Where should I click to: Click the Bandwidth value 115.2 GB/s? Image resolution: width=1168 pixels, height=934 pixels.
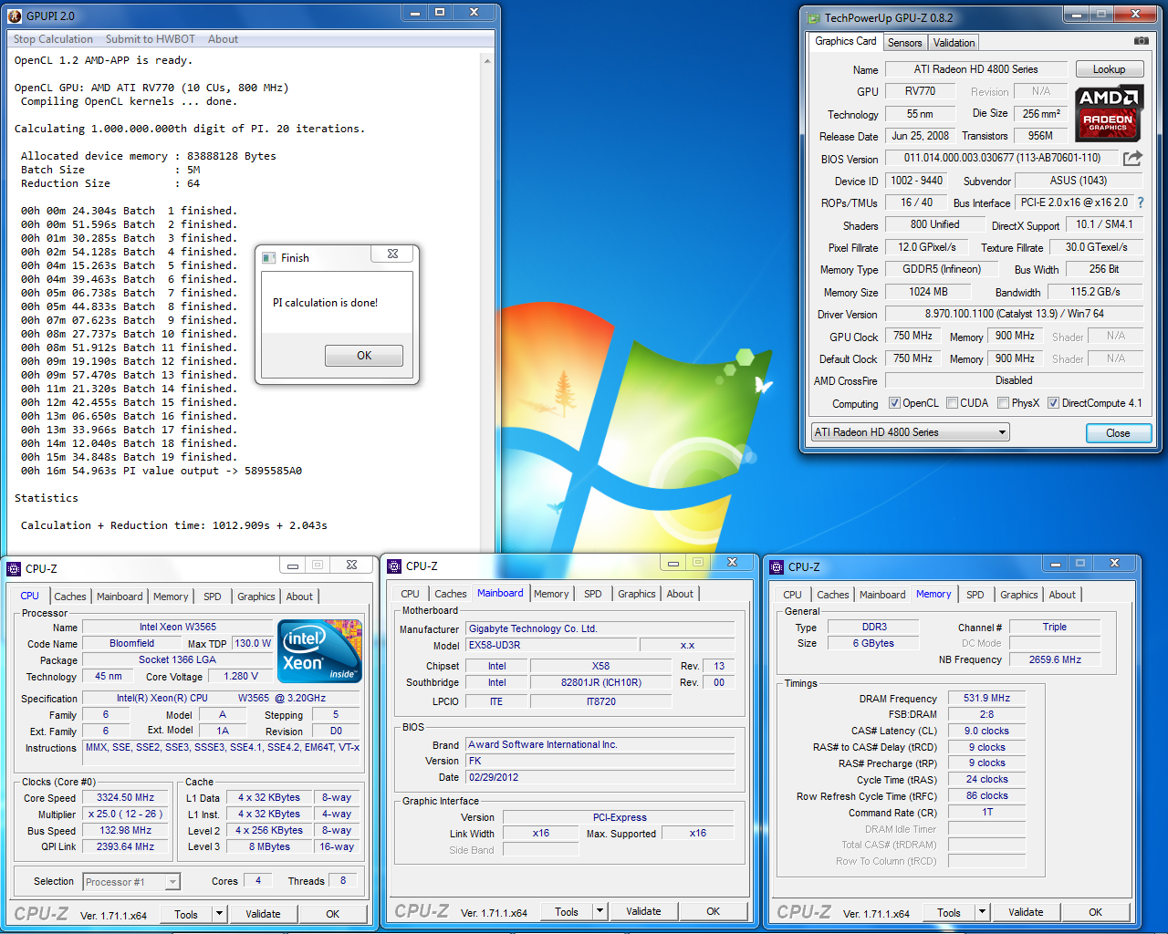coord(1094,292)
